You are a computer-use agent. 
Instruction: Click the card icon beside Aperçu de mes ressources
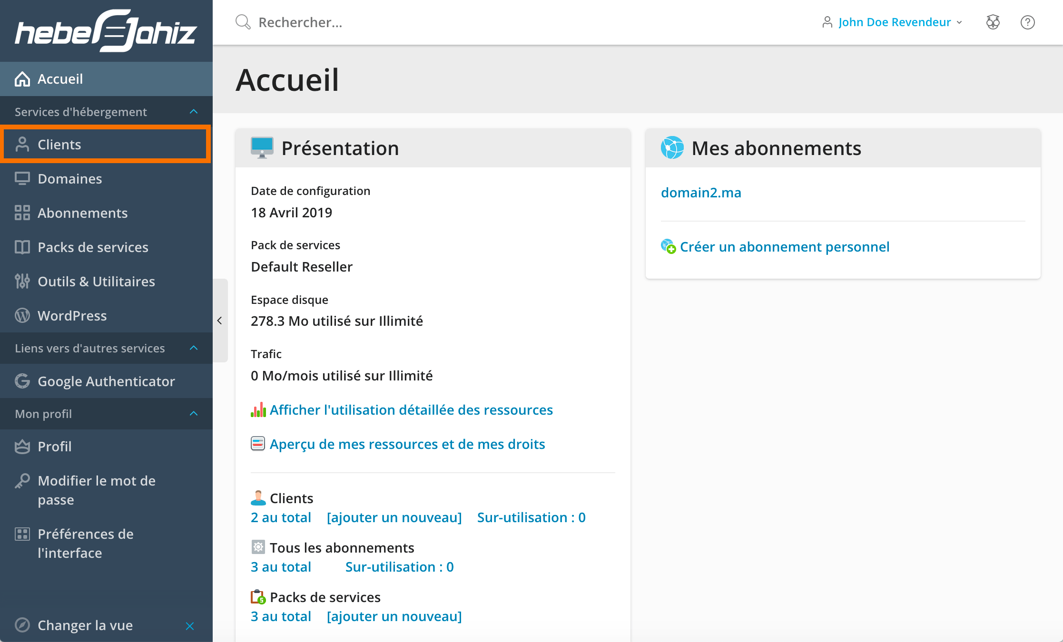[x=258, y=444]
